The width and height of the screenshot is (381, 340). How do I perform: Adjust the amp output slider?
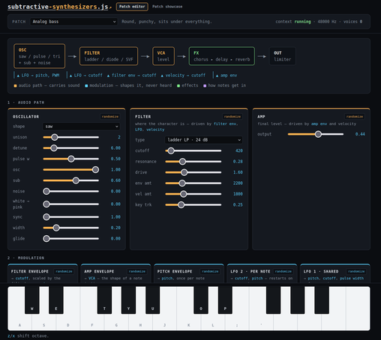coord(316,134)
